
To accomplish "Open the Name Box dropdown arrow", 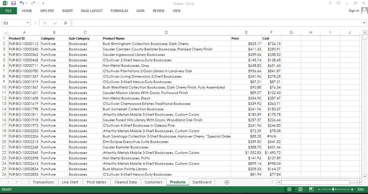I will tap(28, 23).
